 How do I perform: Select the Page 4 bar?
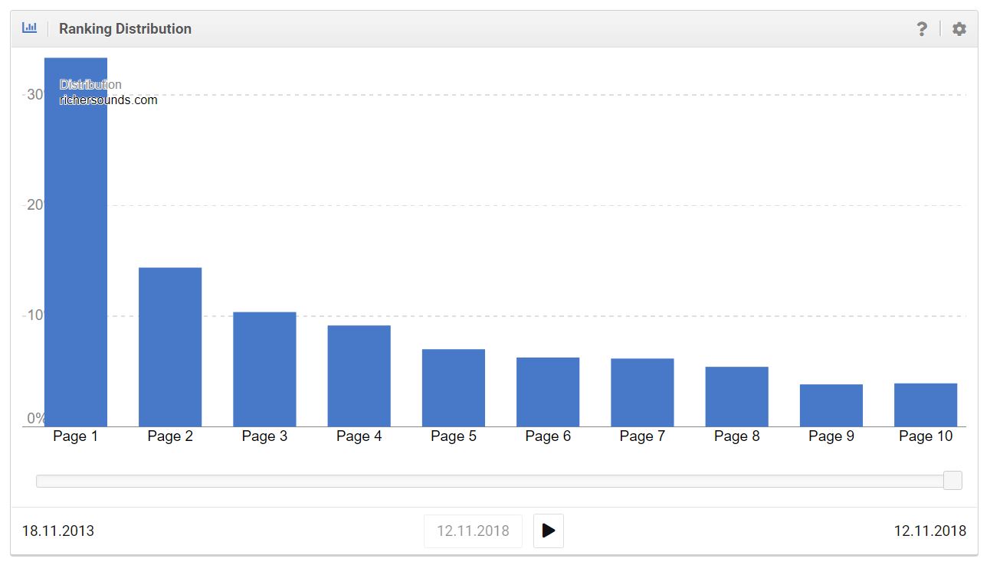359,376
